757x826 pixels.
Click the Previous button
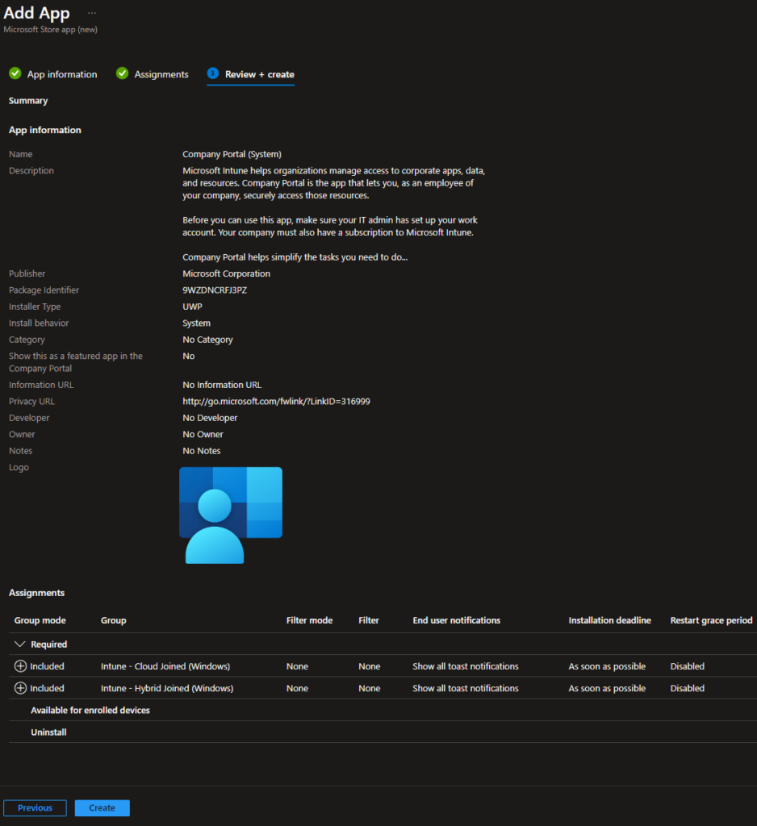click(x=35, y=807)
